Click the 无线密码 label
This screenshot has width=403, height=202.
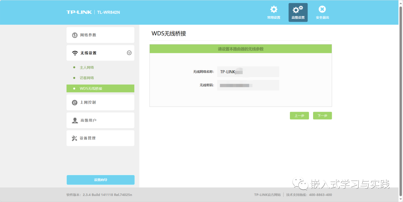[x=207, y=85]
